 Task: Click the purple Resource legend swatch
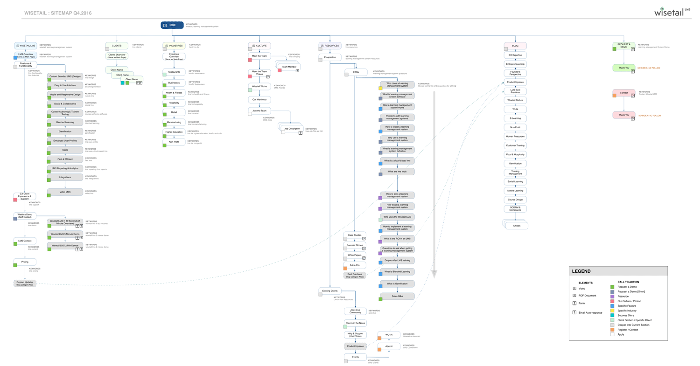612,296
